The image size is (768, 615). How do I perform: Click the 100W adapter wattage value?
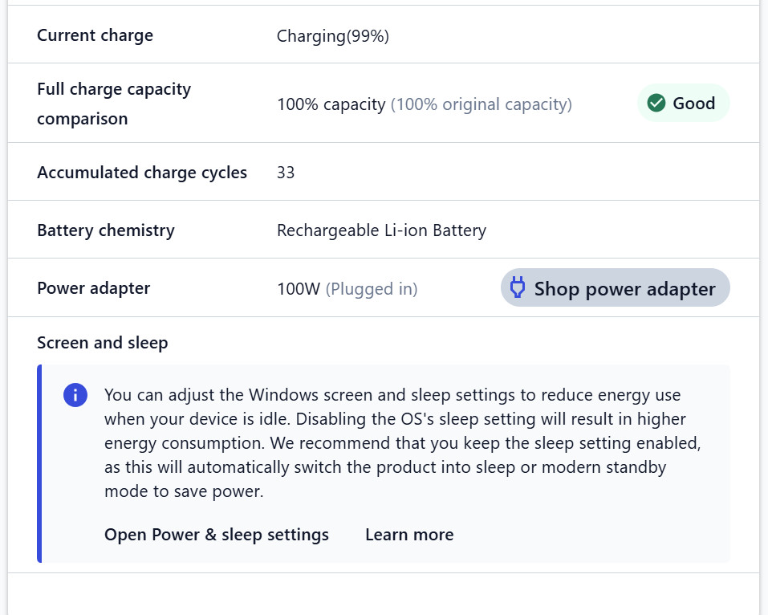click(299, 289)
